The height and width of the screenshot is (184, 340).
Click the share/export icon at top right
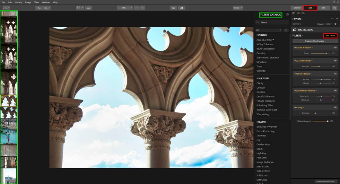pos(335,8)
